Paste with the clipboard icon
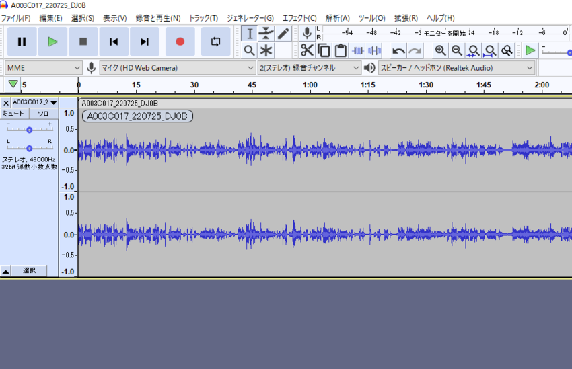Viewport: 572px width, 369px height. point(341,50)
